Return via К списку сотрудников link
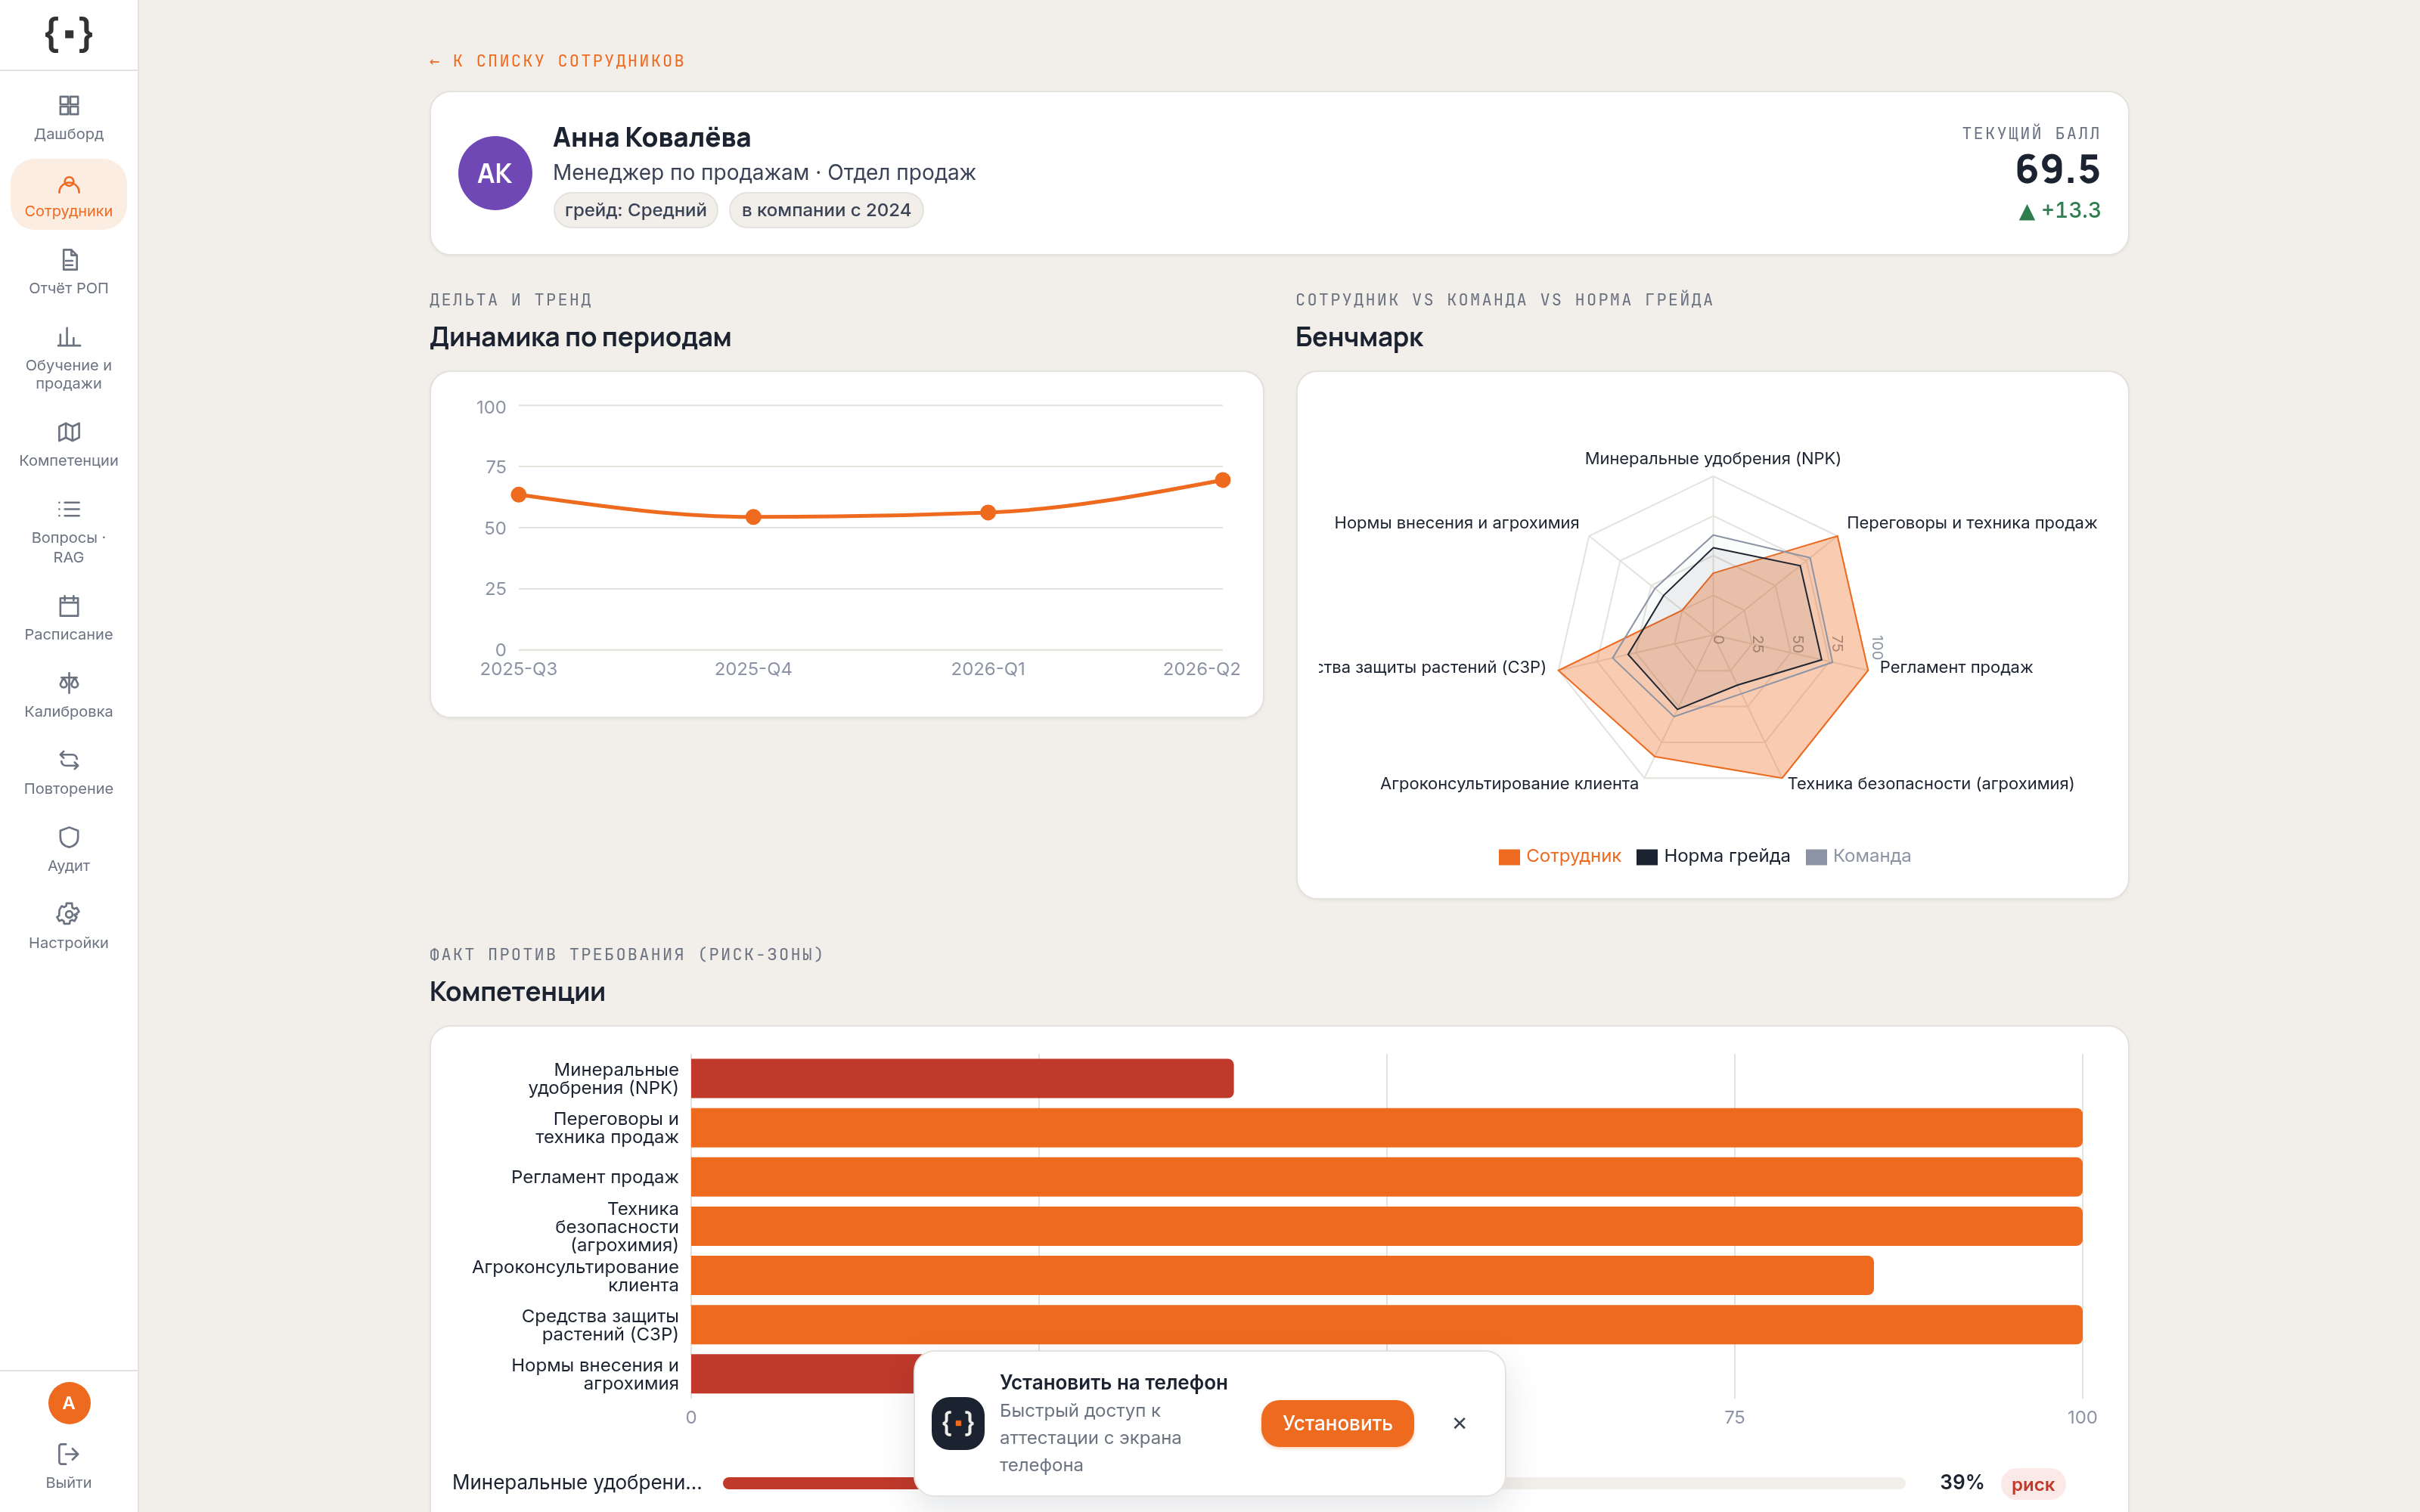 pos(557,61)
